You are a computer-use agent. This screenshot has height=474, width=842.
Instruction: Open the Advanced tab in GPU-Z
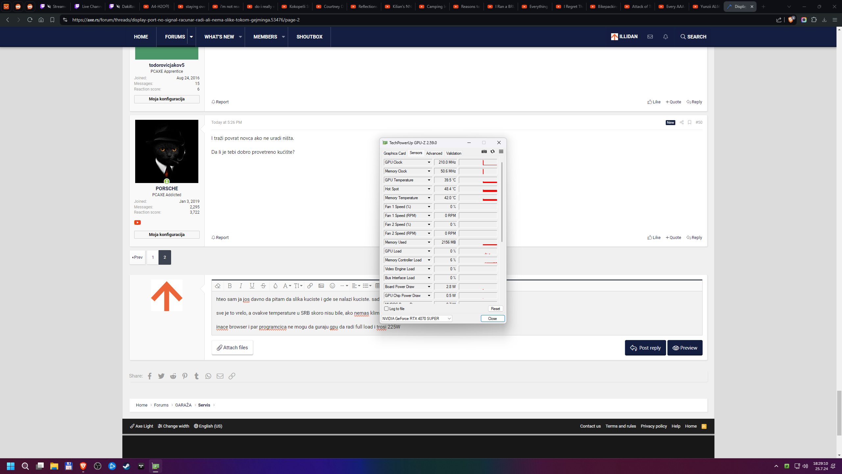434,153
